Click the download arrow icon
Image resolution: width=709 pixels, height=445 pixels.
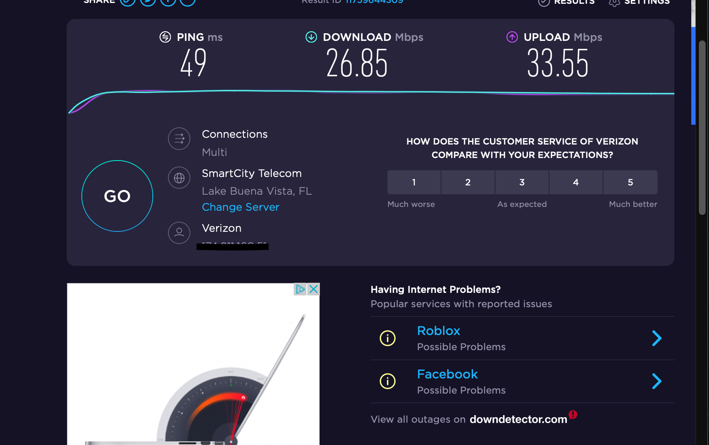pos(311,37)
